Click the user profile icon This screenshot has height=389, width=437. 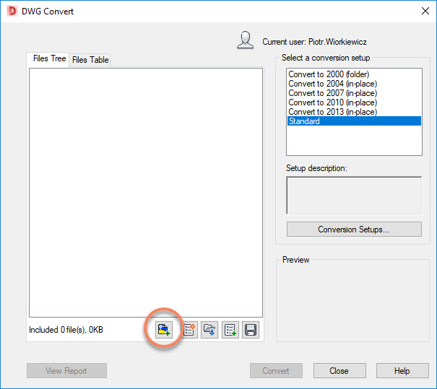(x=245, y=40)
